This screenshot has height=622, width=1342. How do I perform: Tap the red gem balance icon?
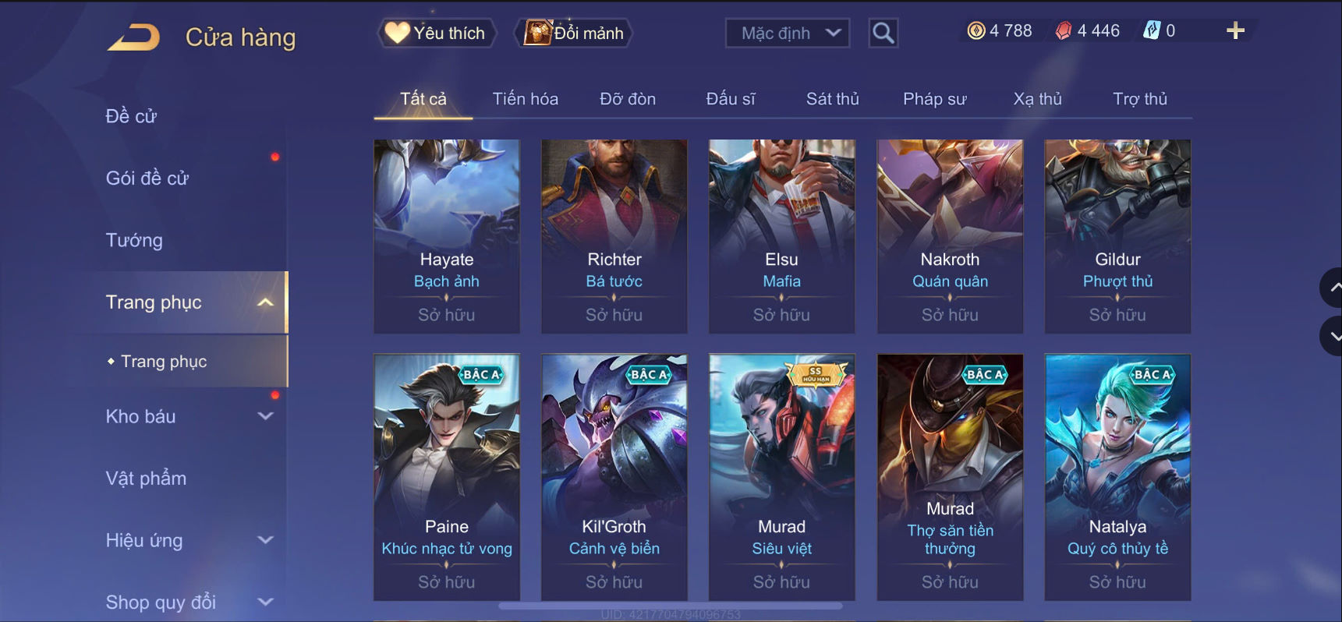click(x=1064, y=31)
